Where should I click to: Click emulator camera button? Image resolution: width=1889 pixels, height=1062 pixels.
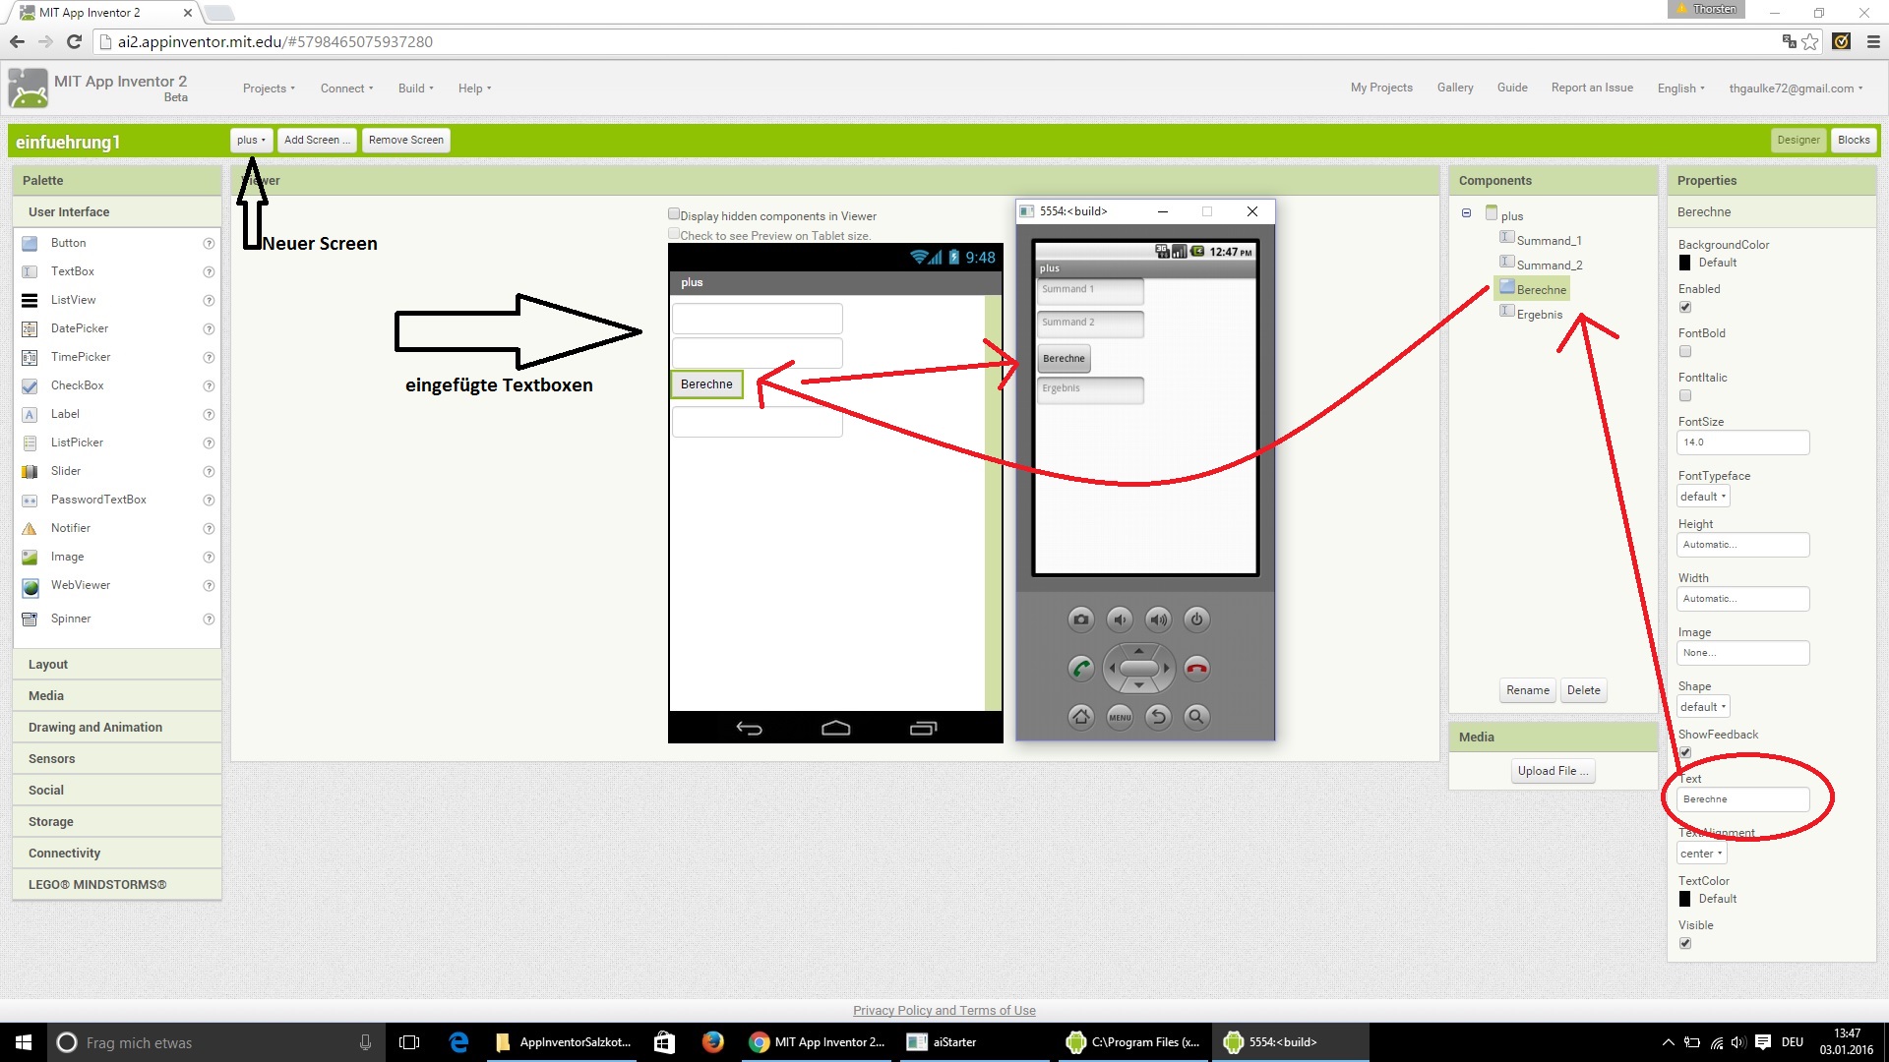tap(1081, 619)
